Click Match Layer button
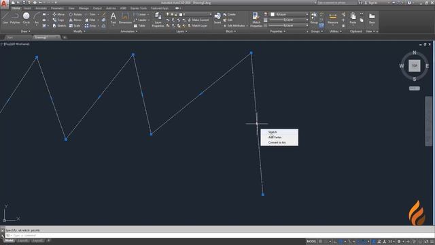 pyautogui.click(x=198, y=26)
